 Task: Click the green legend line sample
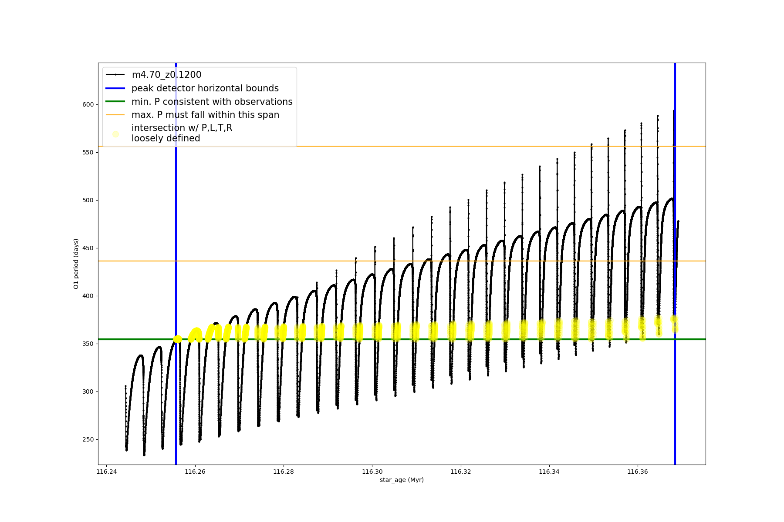(x=115, y=102)
